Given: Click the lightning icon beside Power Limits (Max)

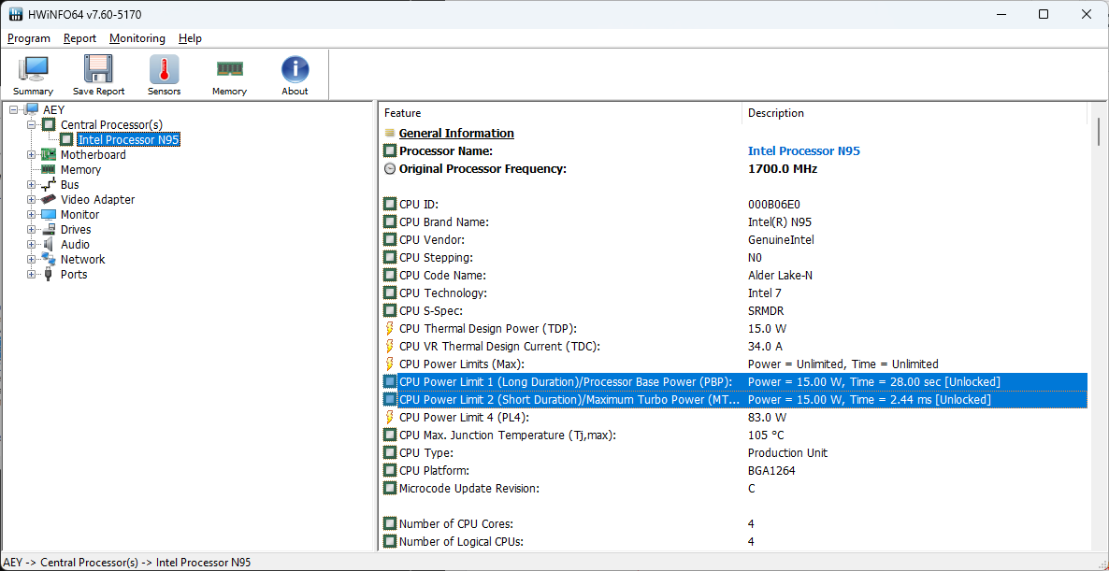Looking at the screenshot, I should pyautogui.click(x=389, y=364).
